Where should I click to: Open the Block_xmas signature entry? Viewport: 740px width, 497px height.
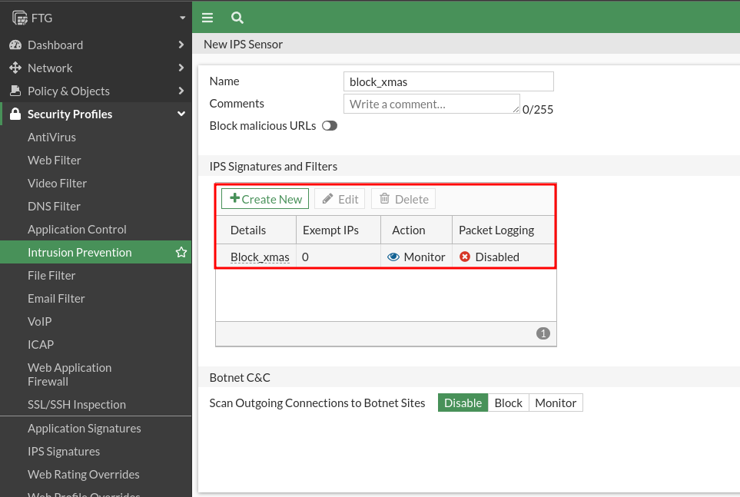[x=260, y=257]
